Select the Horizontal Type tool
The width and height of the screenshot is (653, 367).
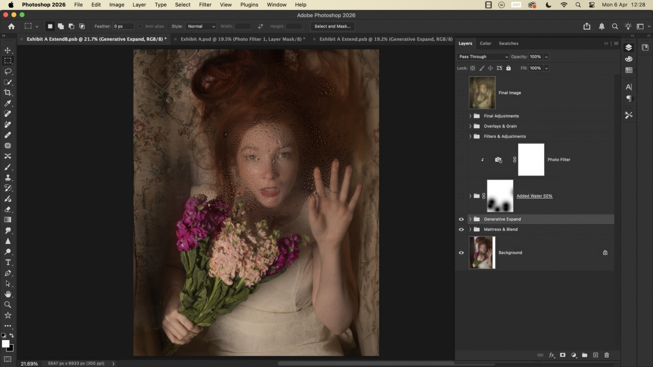[7, 262]
